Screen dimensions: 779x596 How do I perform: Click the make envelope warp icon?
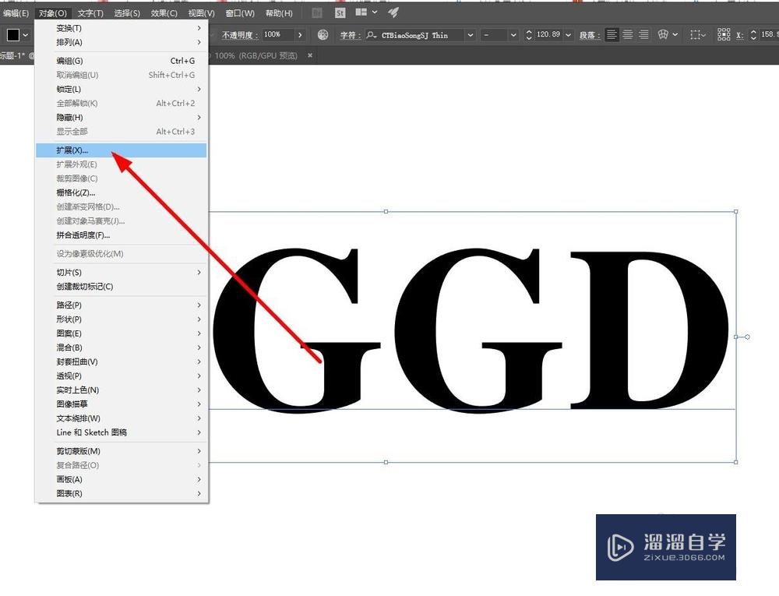click(x=663, y=35)
